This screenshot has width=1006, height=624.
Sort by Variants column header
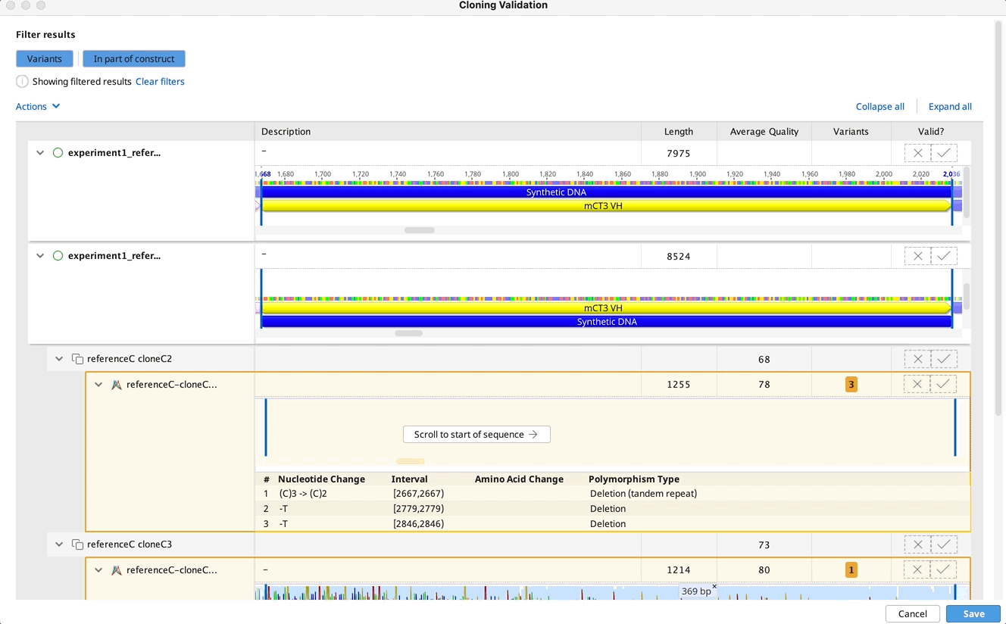click(x=851, y=131)
